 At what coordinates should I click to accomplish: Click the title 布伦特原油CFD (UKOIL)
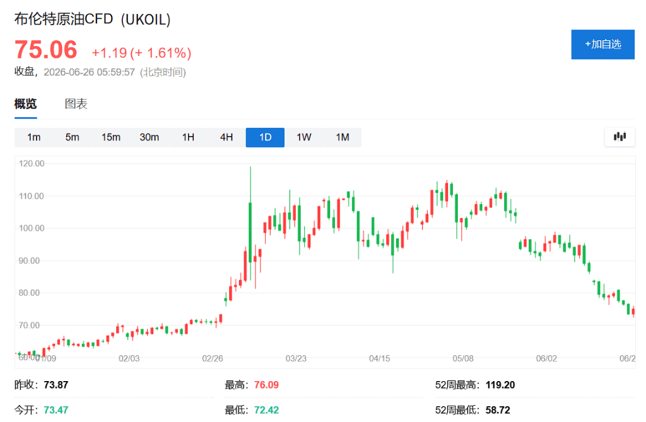point(92,20)
